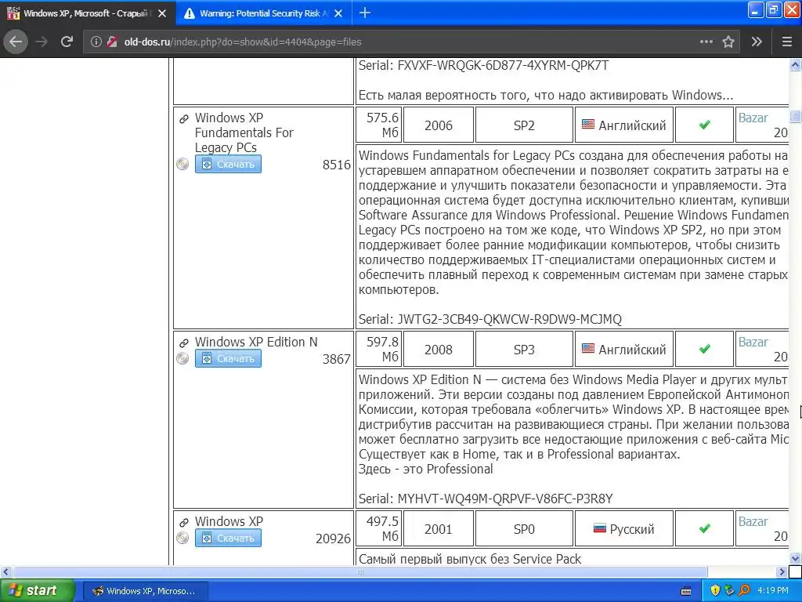The height and width of the screenshot is (602, 802).
Task: Select serial MYHVT-WQ49M-QRPVF-V86FC-P3R8Y text
Action: coord(505,499)
